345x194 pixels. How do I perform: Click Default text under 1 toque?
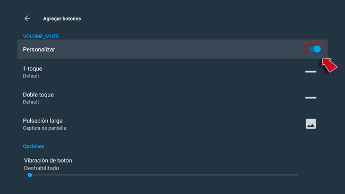click(31, 76)
